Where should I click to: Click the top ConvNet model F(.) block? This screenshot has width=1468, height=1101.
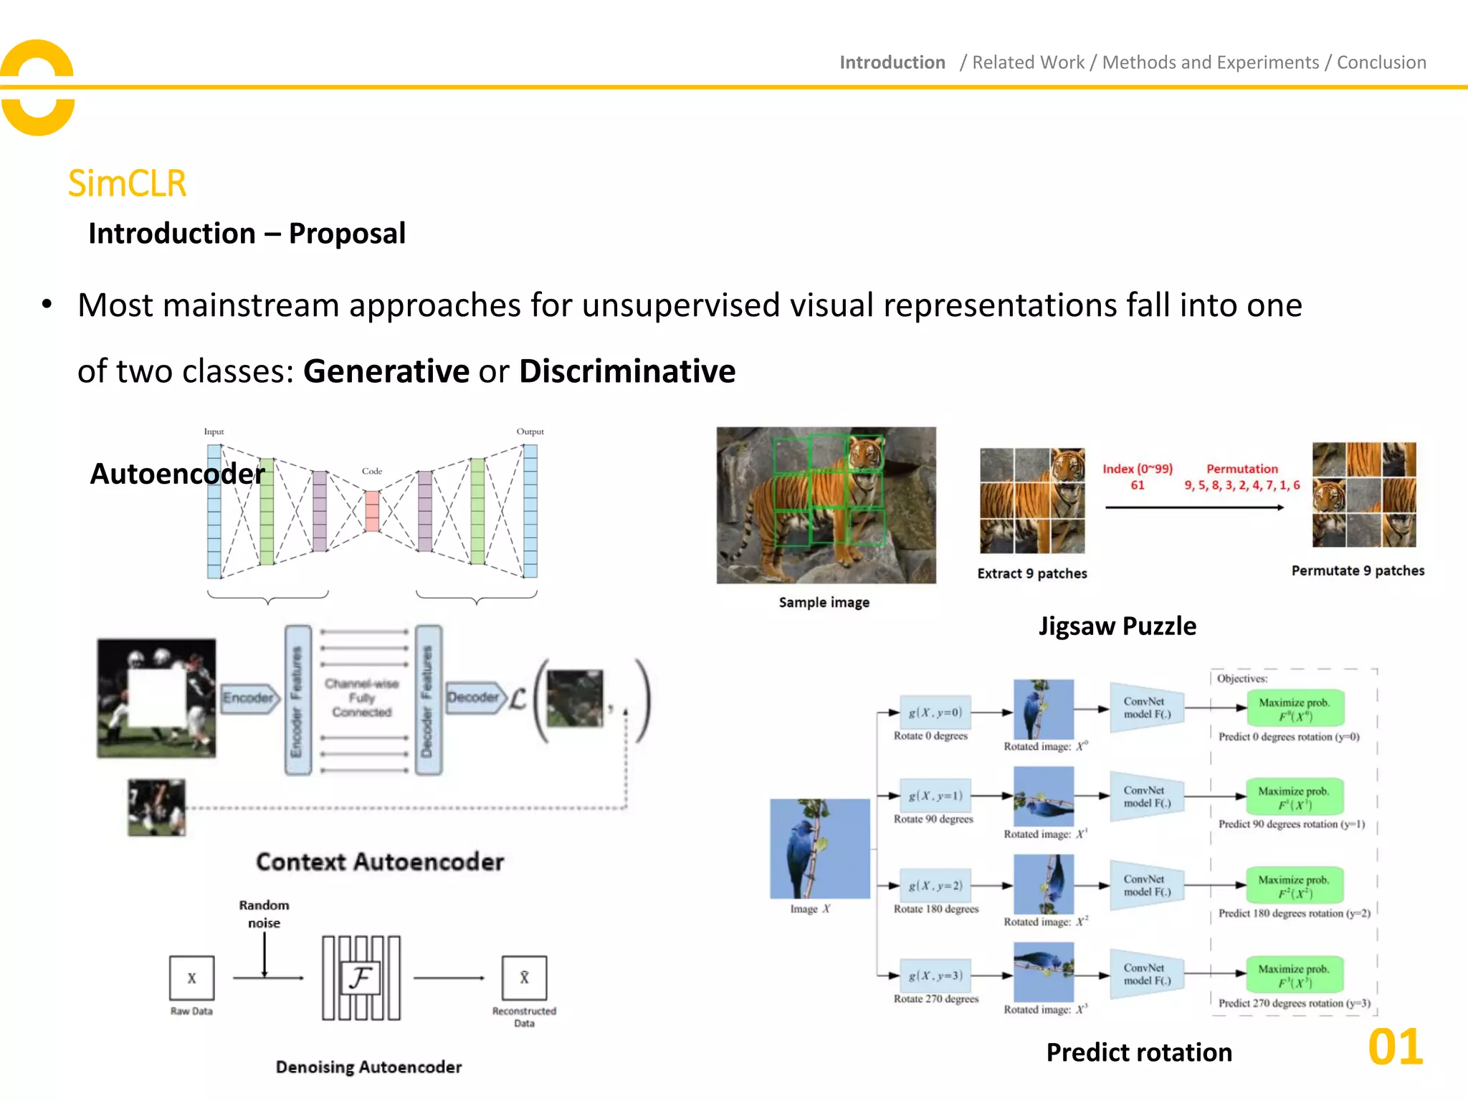[1146, 707]
